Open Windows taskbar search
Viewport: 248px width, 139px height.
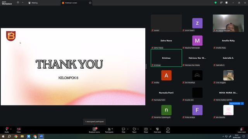pyautogui.click(x=9, y=136)
